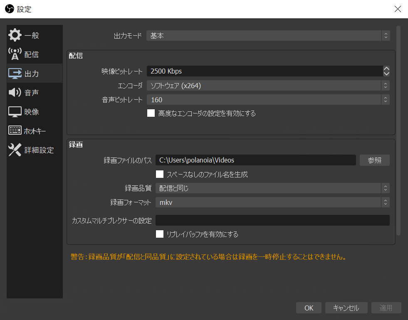Click the monitor-arrow icon for 出力

click(x=15, y=74)
